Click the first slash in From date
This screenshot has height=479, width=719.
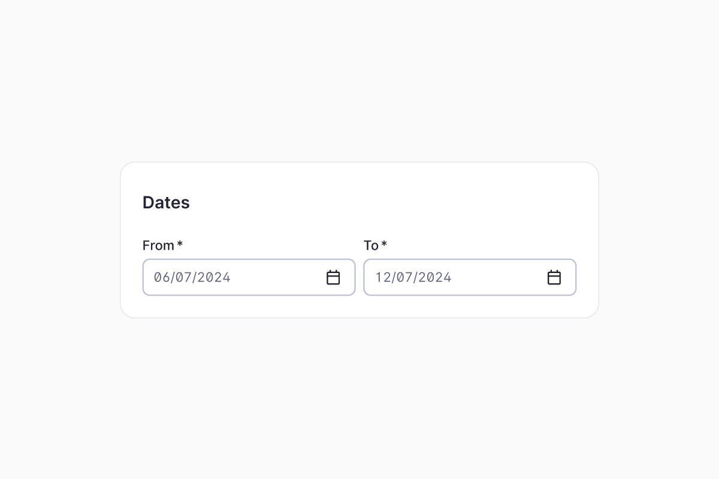(172, 277)
